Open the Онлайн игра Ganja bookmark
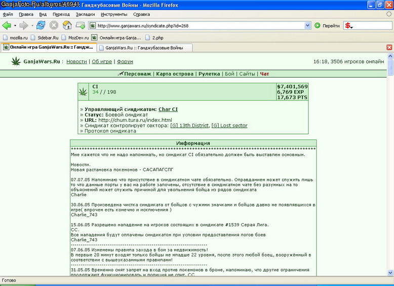Viewport: 394px width, 286px height. 116,38
